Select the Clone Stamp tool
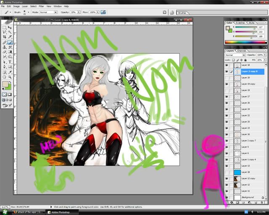 (5, 47)
